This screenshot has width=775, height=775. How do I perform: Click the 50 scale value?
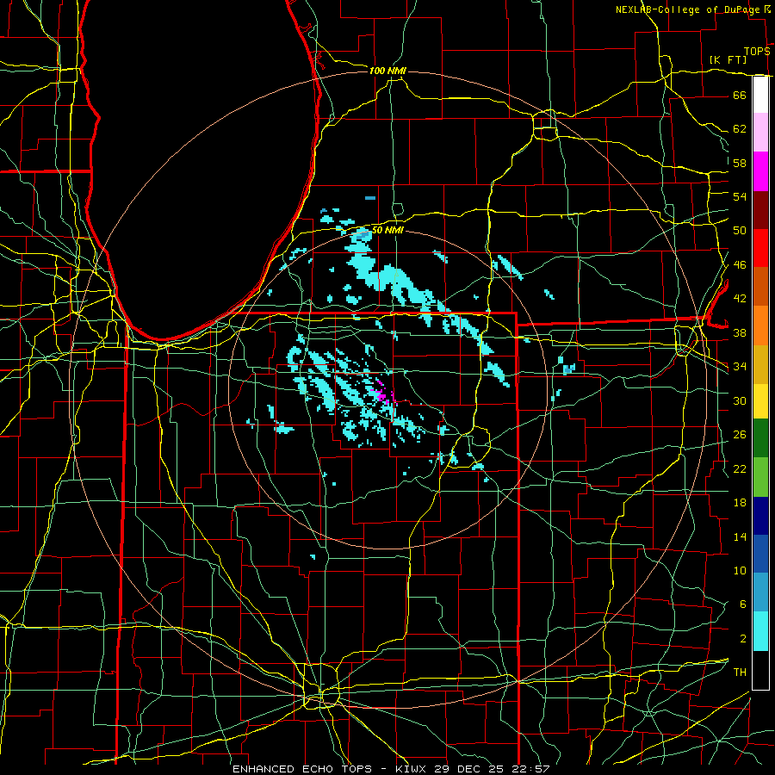740,231
